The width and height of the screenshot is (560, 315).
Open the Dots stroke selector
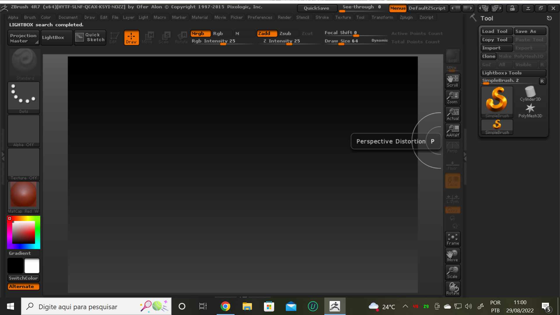[x=24, y=98]
